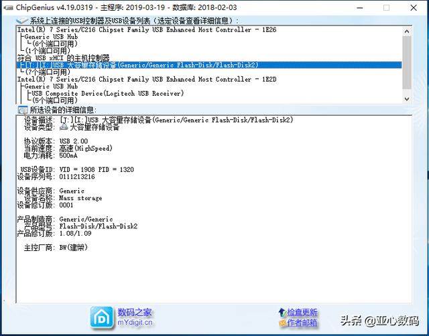The height and width of the screenshot is (336, 429).
Task: Select the (1个端口可用) row
Action: tap(48, 51)
